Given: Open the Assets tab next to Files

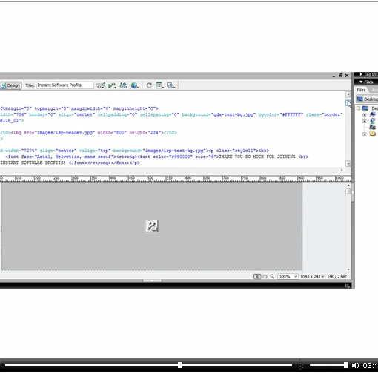Looking at the screenshot, I should pyautogui.click(x=375, y=90).
